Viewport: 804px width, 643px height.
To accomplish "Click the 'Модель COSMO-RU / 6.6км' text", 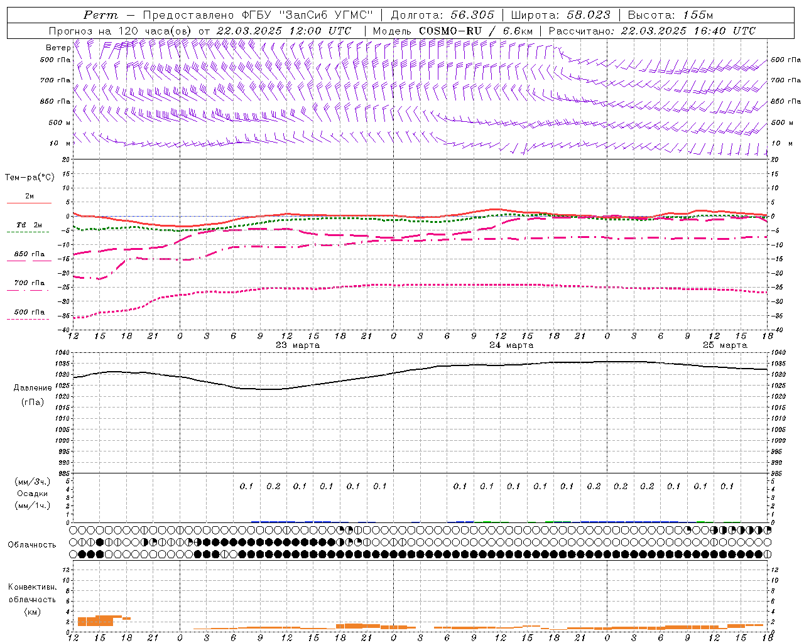I will coord(452,31).
